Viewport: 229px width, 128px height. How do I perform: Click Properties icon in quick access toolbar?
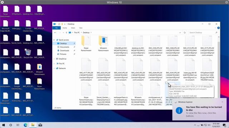(x=59, y=24)
